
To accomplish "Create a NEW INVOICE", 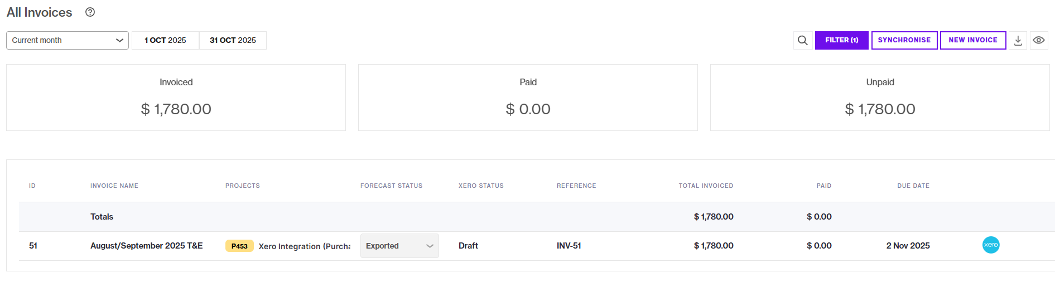I will [x=973, y=40].
